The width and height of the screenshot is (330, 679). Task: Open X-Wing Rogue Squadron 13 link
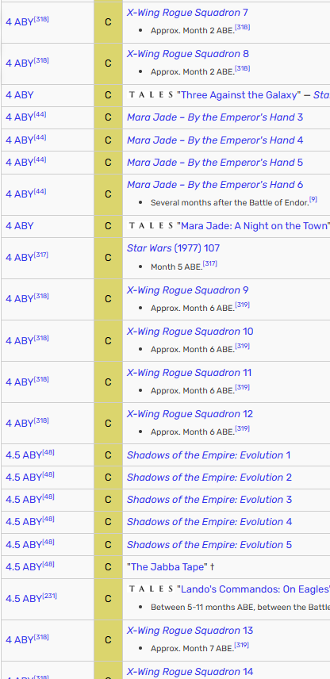[x=190, y=630]
